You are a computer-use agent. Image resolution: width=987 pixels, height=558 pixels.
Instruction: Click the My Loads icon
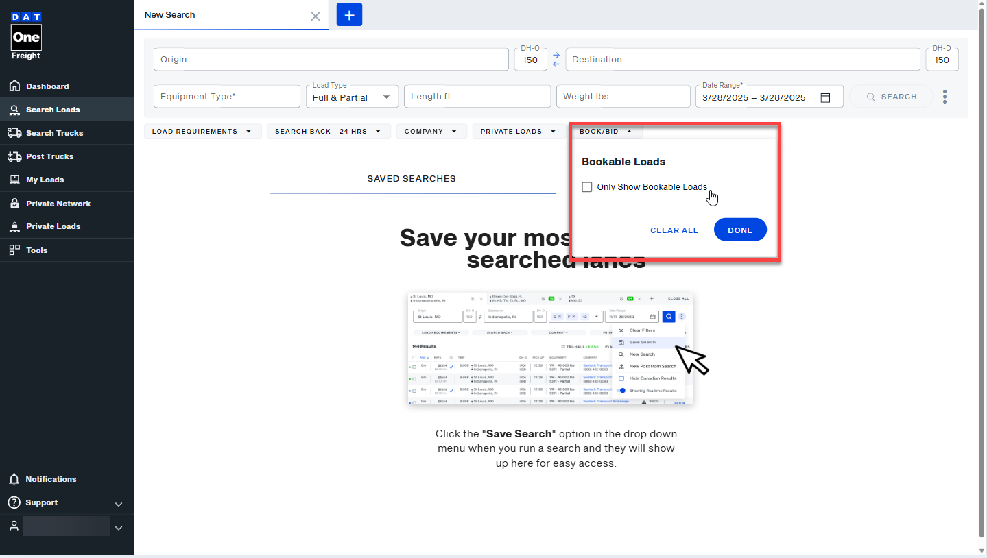[14, 180]
